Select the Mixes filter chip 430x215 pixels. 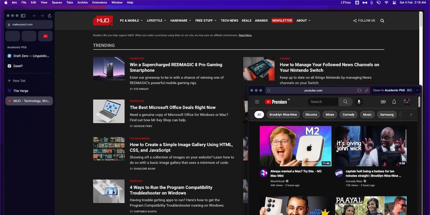(x=330, y=115)
